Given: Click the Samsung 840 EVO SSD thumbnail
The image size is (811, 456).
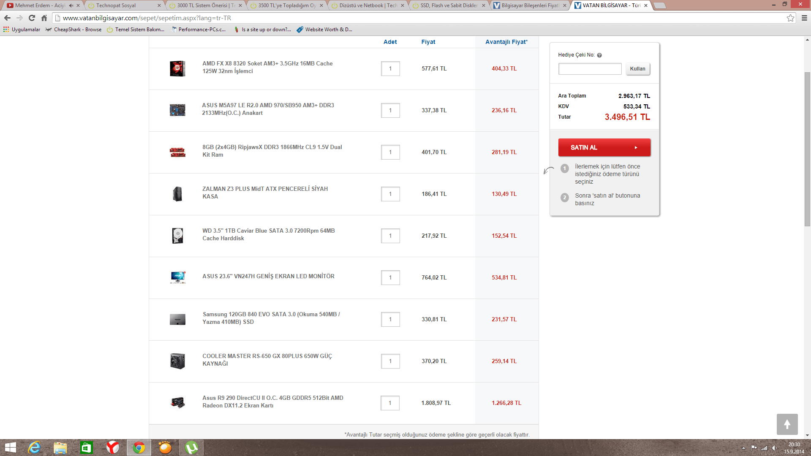Looking at the screenshot, I should [177, 320].
